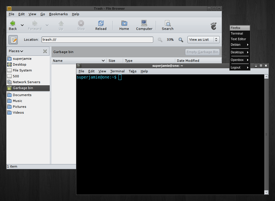Launch Terminal from Openbox menu
The width and height of the screenshot is (275, 201).
[x=240, y=33]
